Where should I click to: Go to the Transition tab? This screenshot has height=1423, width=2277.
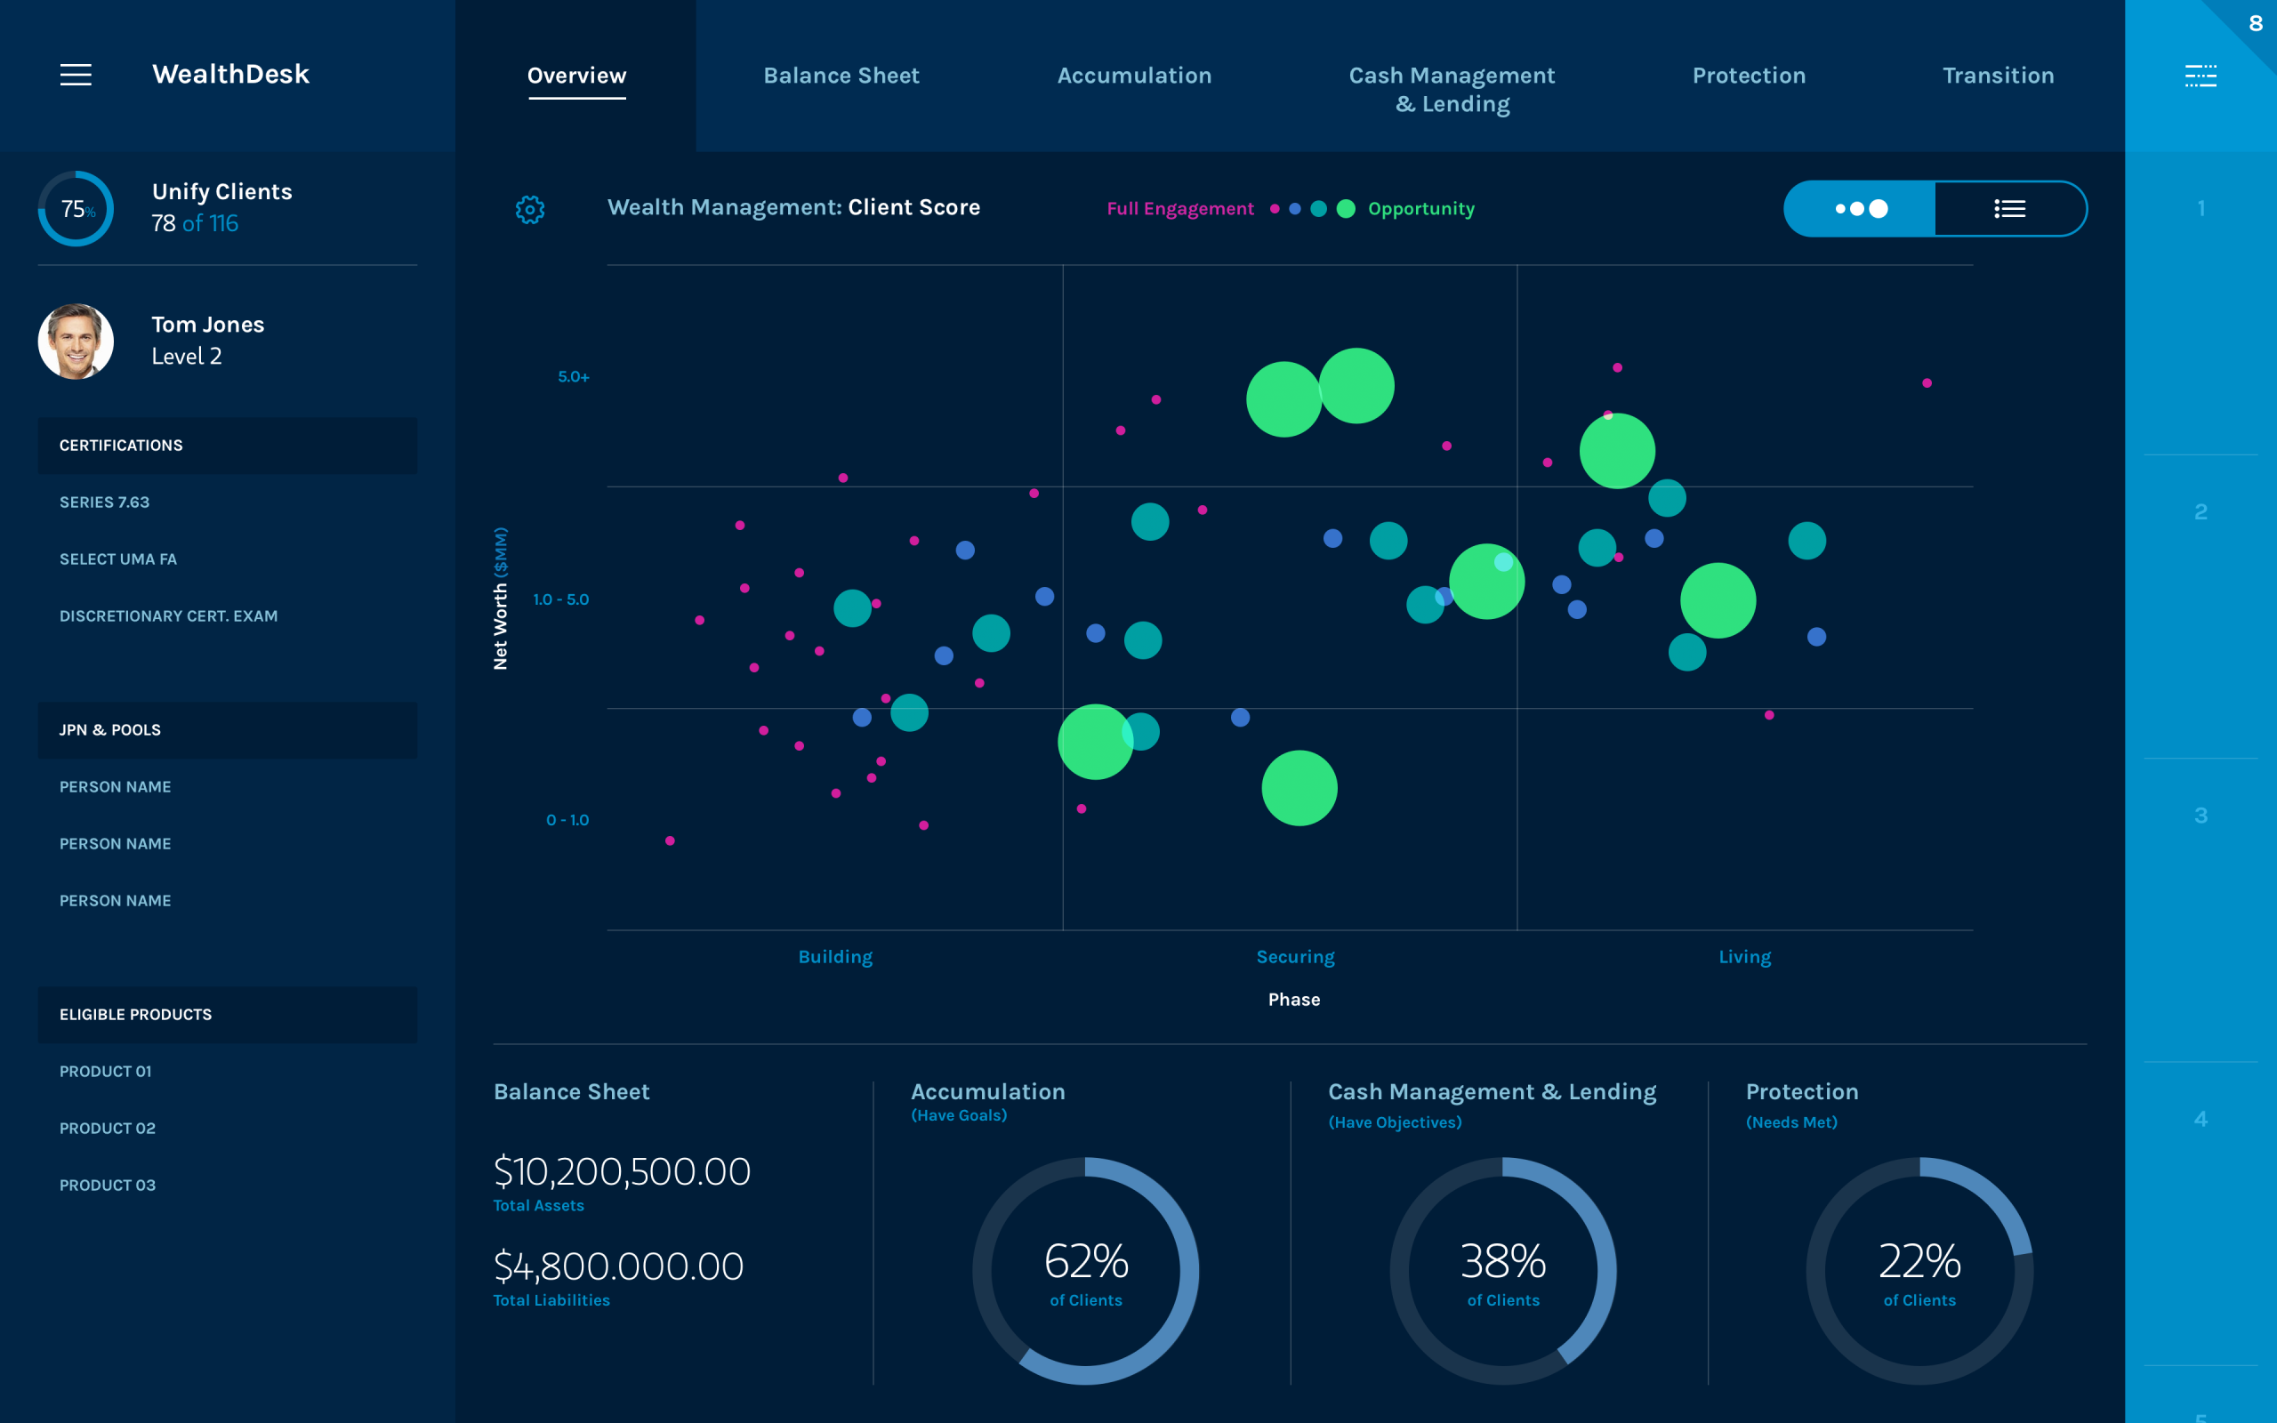point(1998,76)
